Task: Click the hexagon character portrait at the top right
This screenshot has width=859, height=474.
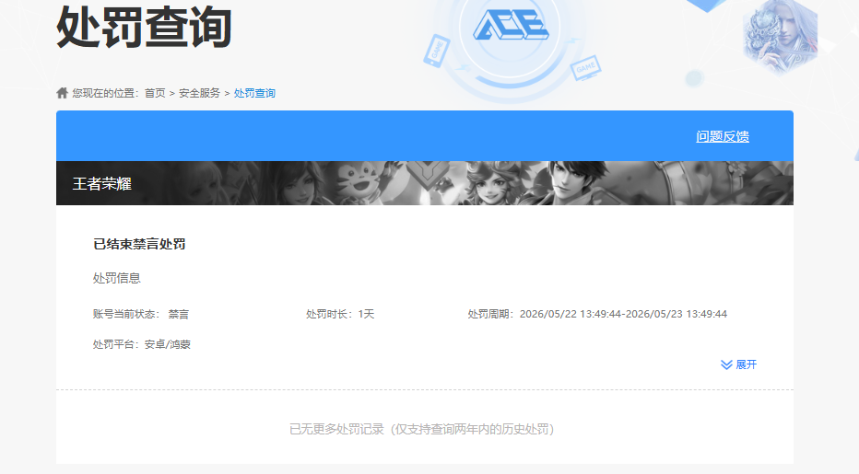Action: pos(780,36)
